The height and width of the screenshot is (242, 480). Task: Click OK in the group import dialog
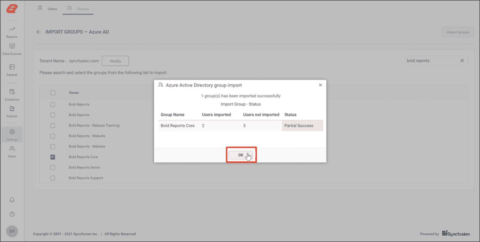241,154
